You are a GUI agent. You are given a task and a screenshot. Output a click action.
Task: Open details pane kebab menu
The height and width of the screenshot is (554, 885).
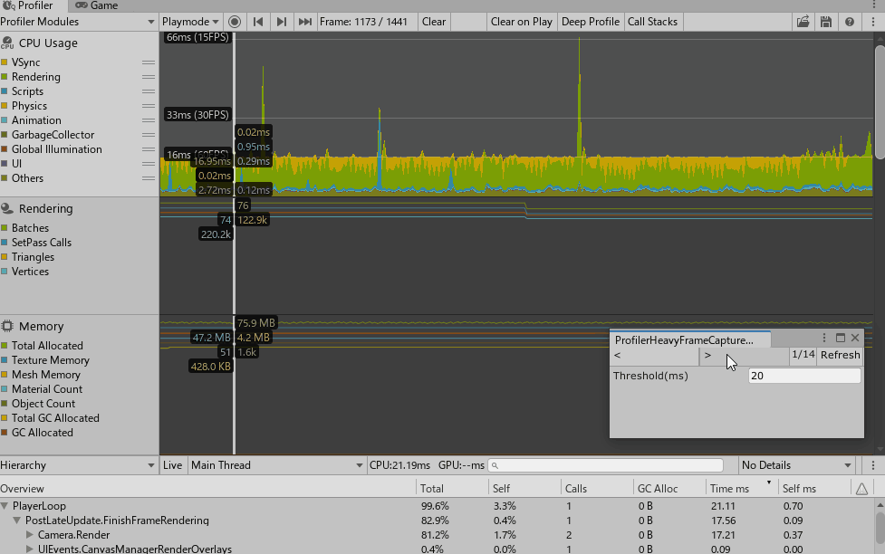click(x=872, y=465)
